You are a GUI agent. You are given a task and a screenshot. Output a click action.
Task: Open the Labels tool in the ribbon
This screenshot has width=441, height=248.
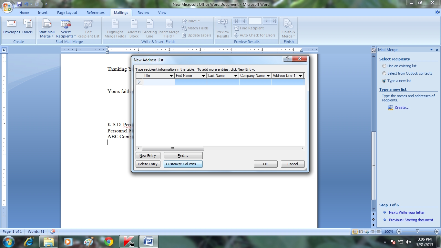[x=27, y=27]
